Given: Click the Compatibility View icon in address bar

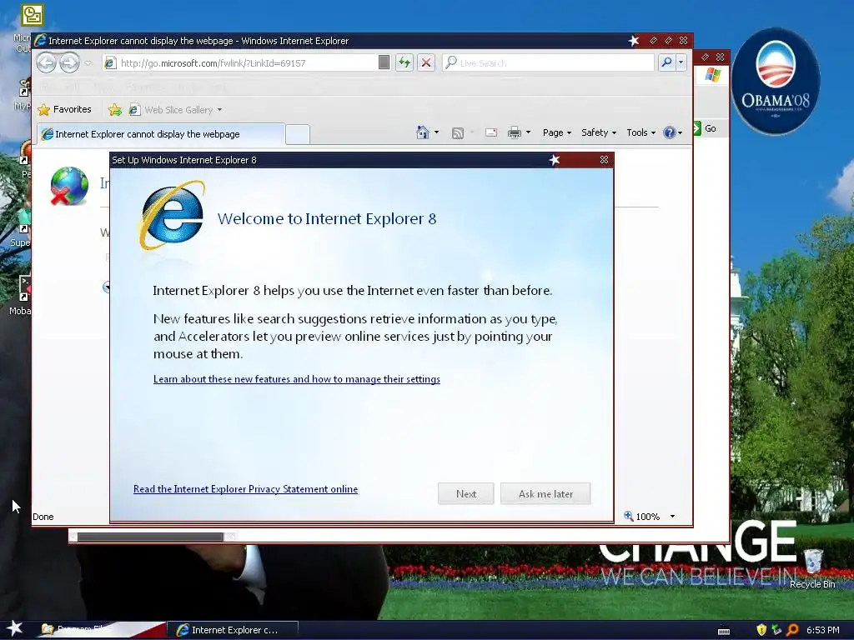Looking at the screenshot, I should 384,62.
